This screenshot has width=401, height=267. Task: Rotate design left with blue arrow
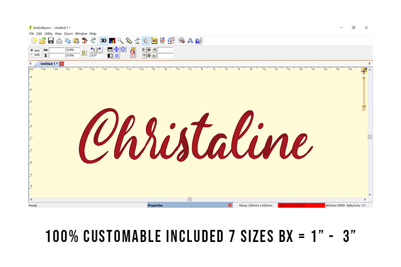(x=93, y=49)
